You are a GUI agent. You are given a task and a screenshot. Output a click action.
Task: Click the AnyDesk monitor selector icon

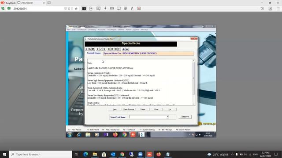pos(84,8)
